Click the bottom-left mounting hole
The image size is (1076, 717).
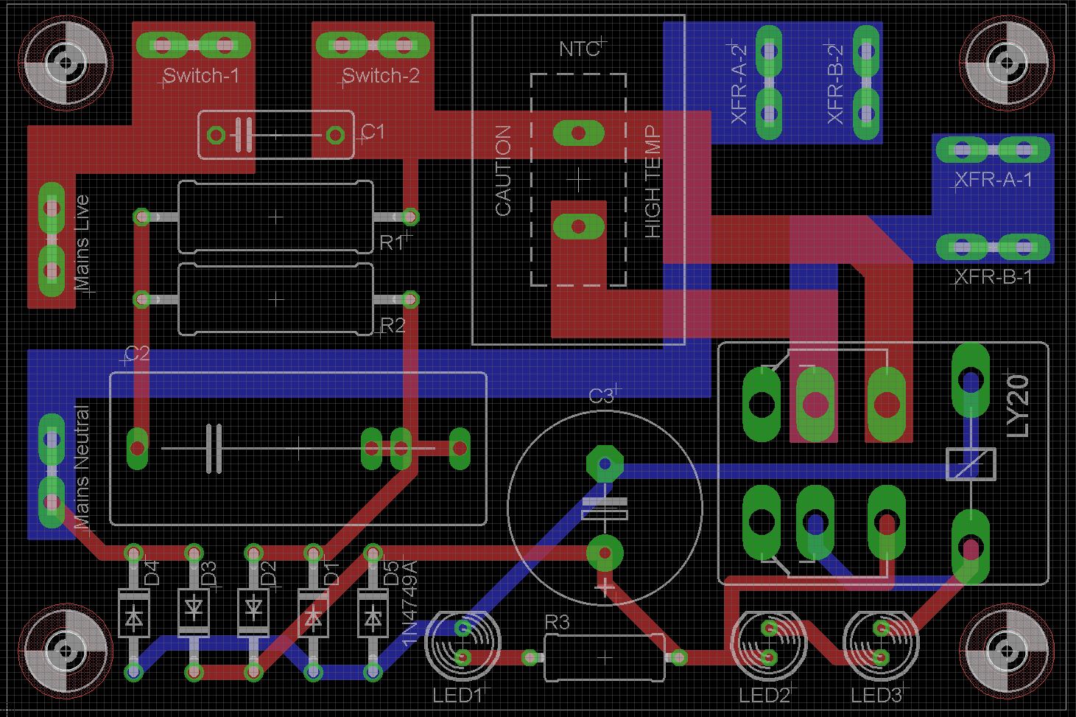[x=65, y=651]
